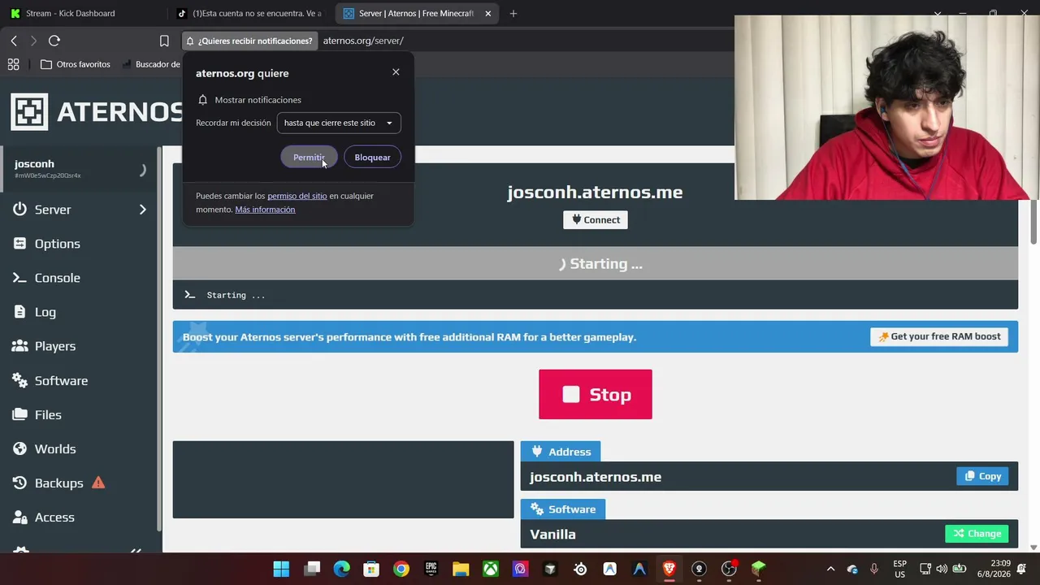Go back in browser history
The height and width of the screenshot is (585, 1040).
14,41
